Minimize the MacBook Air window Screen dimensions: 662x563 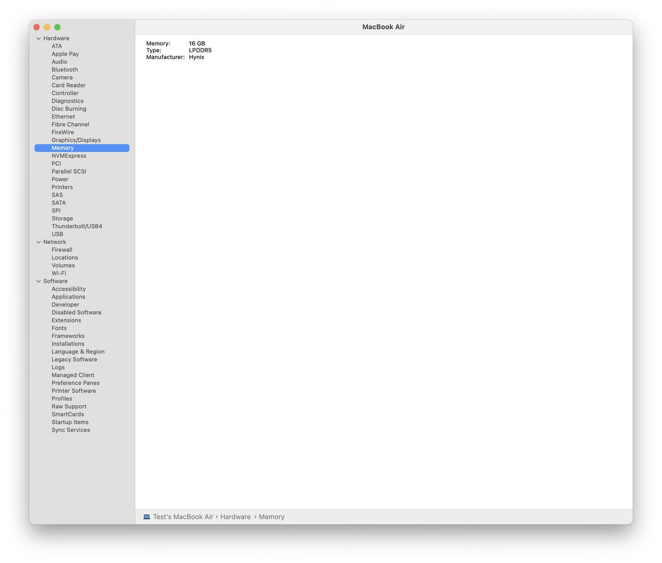[x=47, y=27]
